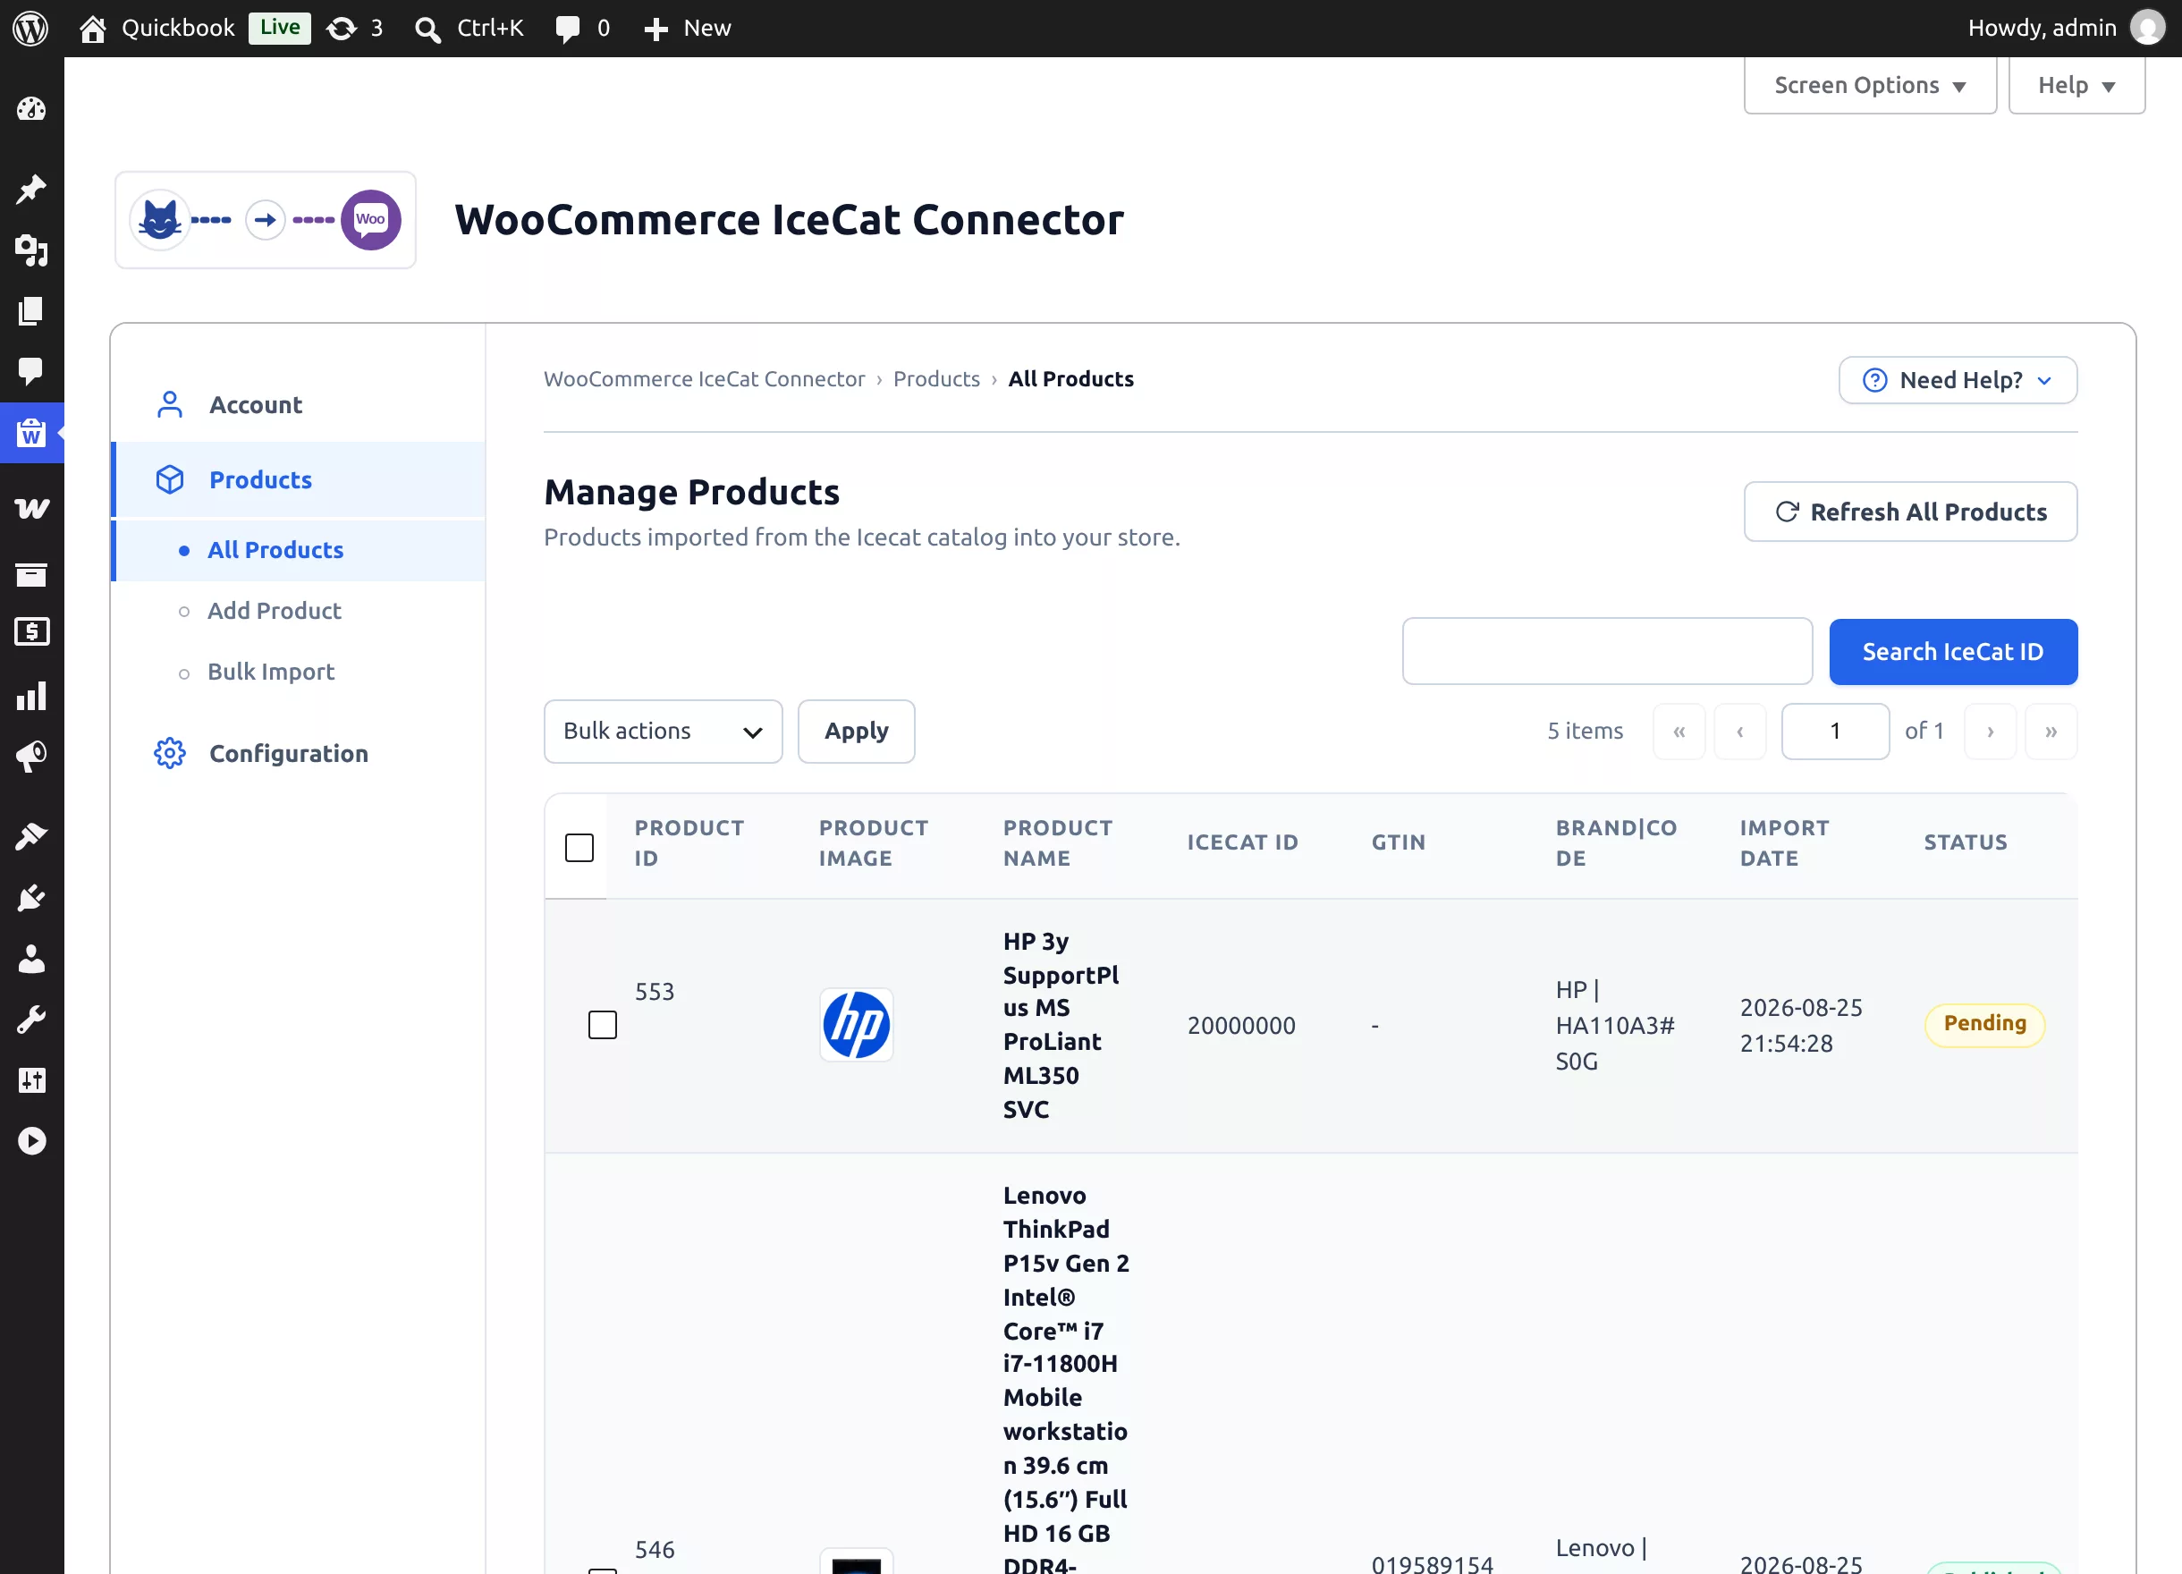Click the Quickbook home icon

(x=92, y=28)
